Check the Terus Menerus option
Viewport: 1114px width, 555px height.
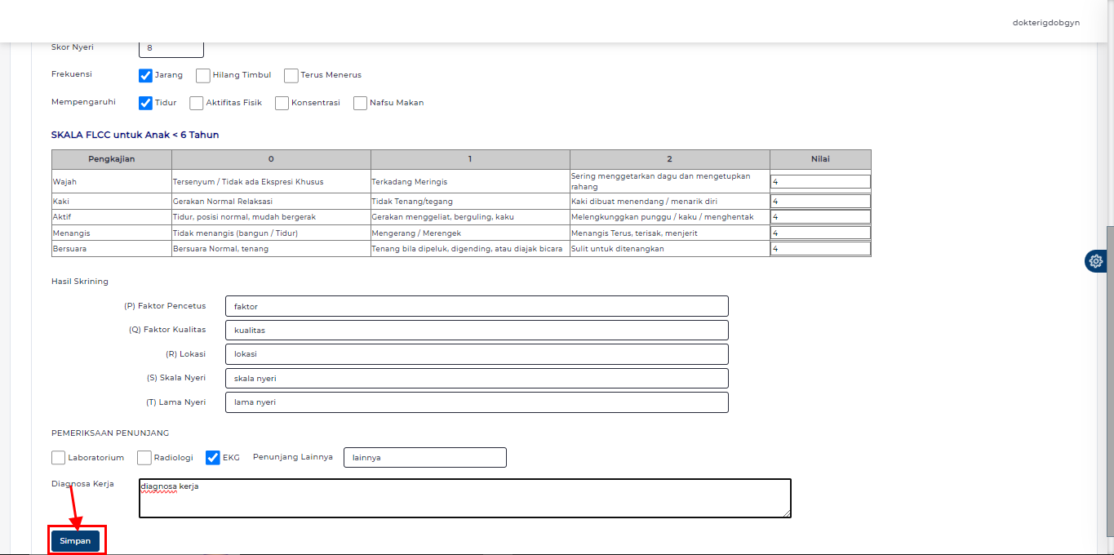click(x=291, y=75)
